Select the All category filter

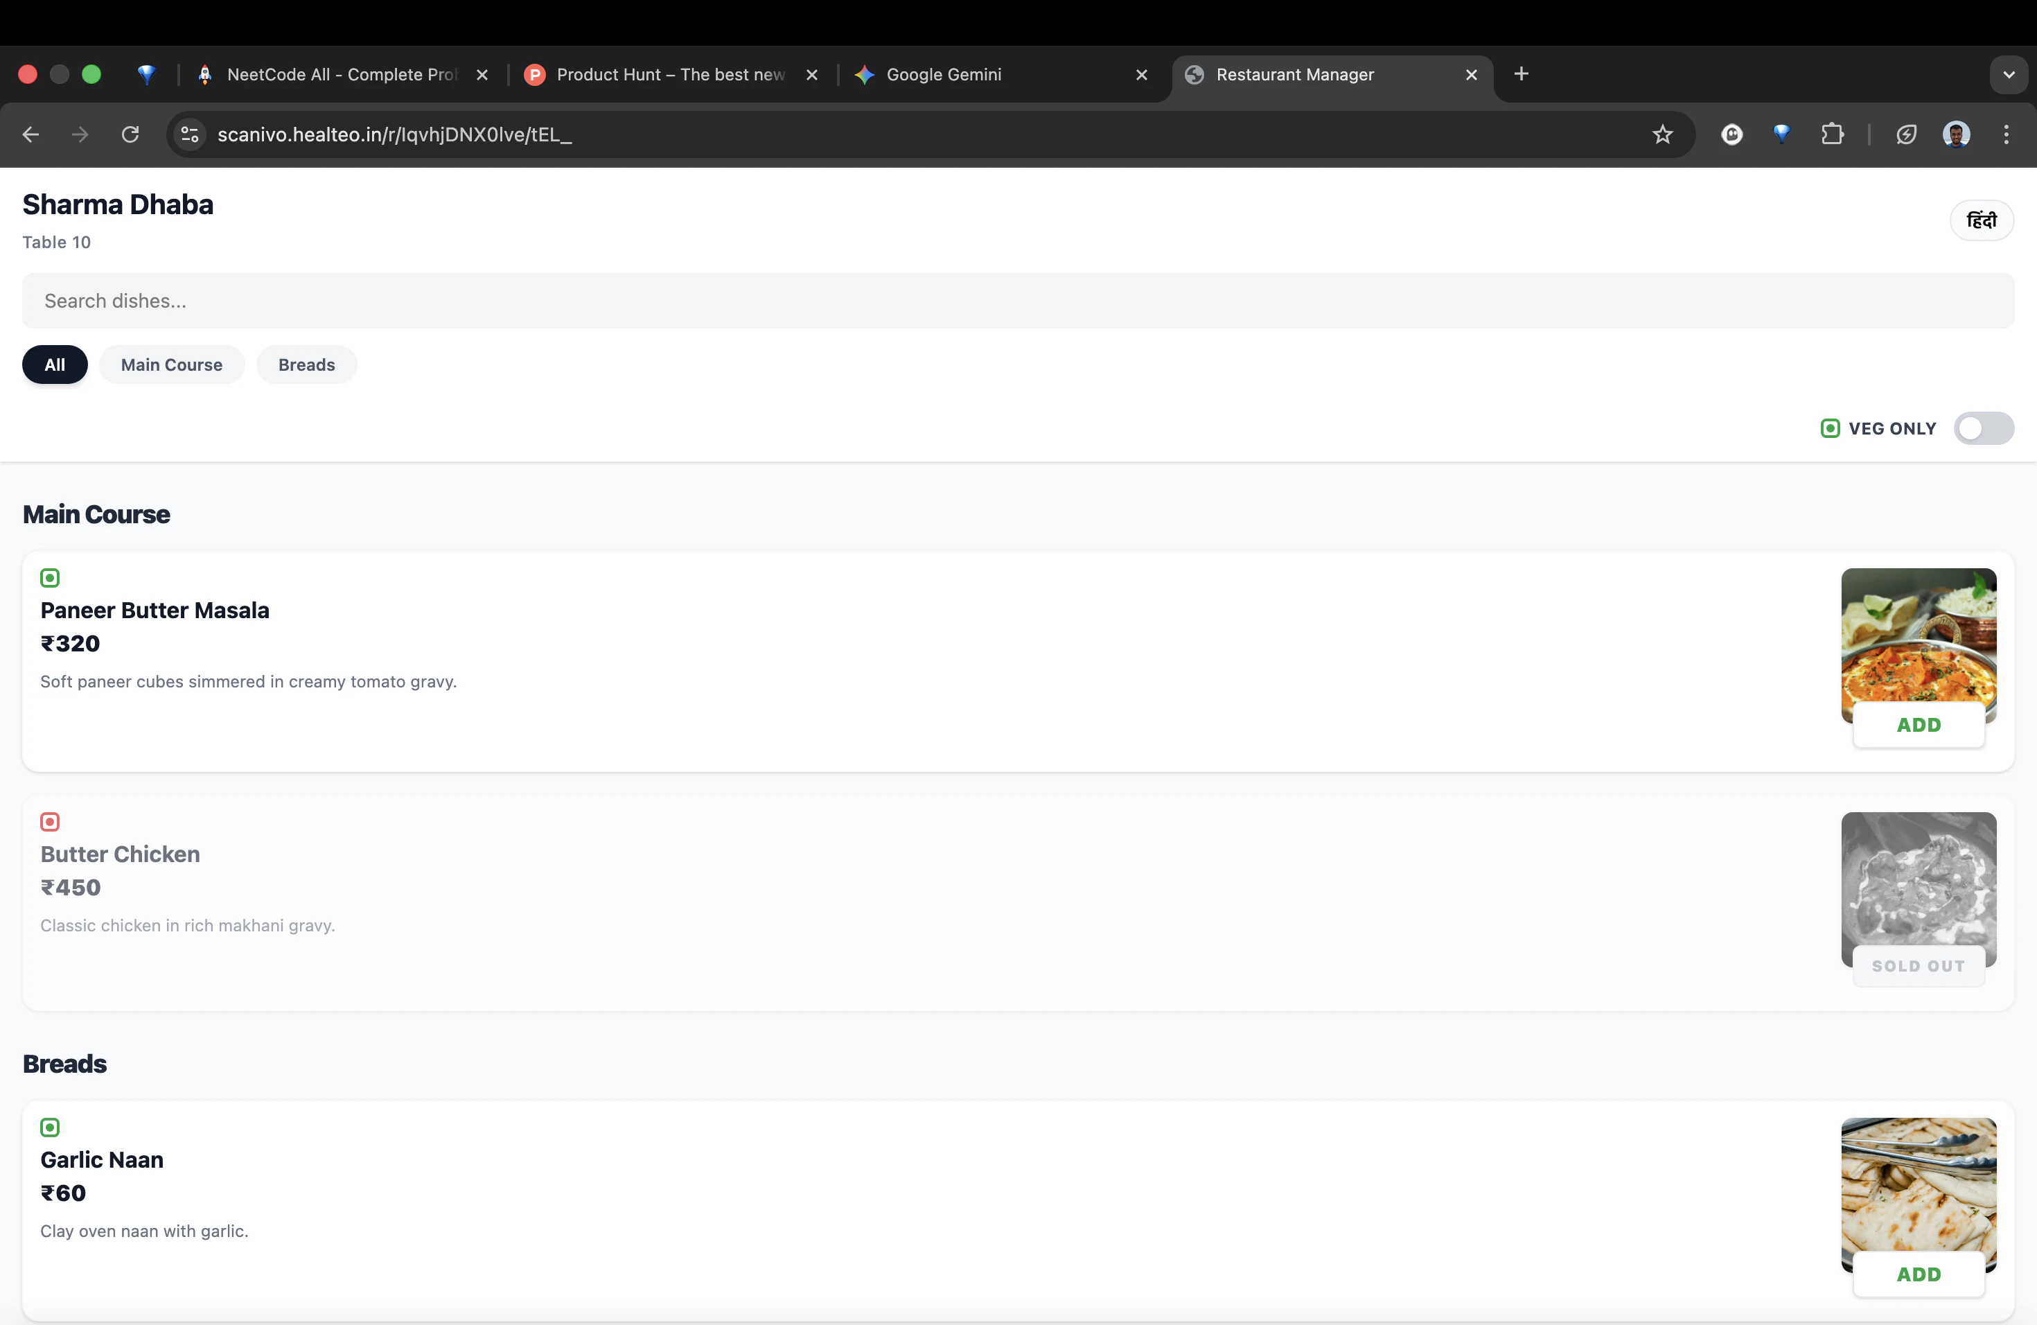55,365
